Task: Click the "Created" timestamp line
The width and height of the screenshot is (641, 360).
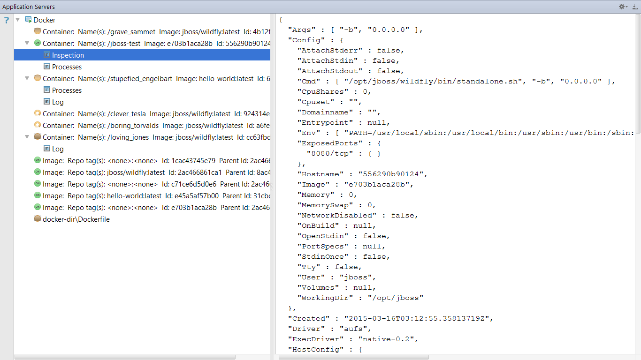Action: pos(390,318)
